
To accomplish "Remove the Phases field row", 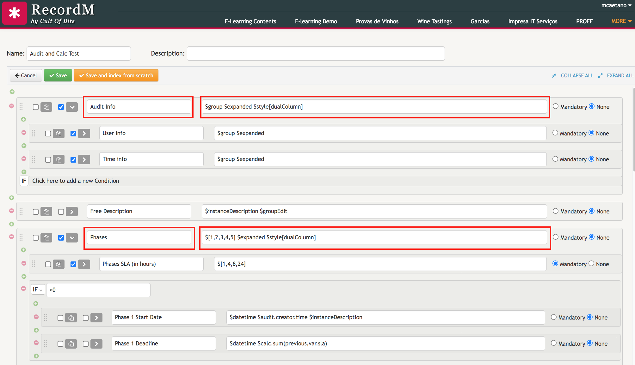I will (12, 236).
